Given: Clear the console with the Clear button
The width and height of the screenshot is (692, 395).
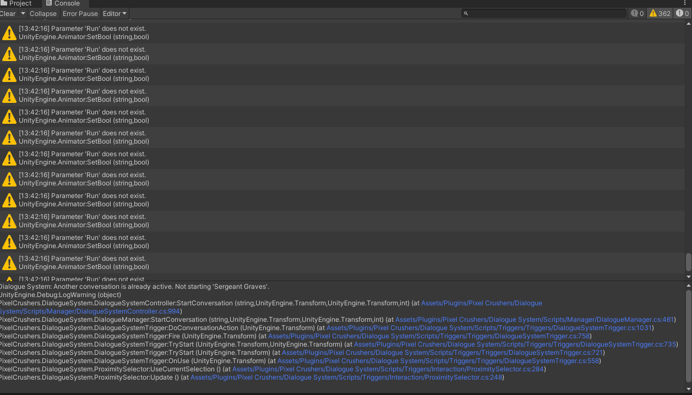Looking at the screenshot, I should (x=8, y=13).
